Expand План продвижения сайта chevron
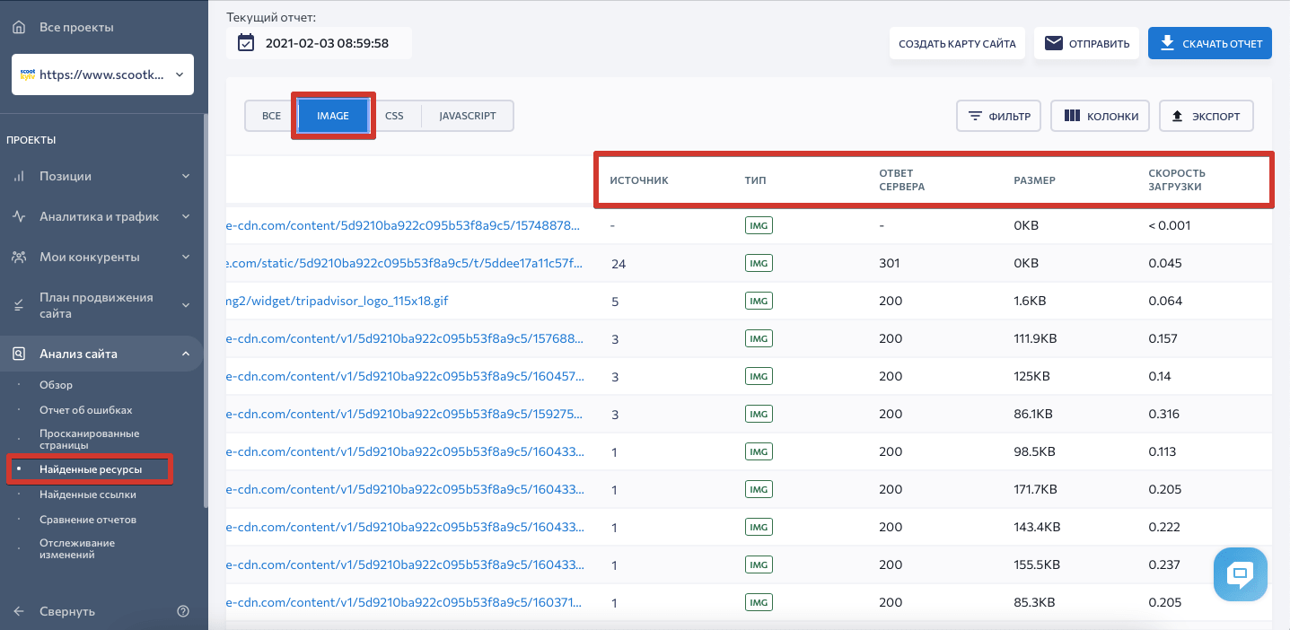 (x=186, y=305)
